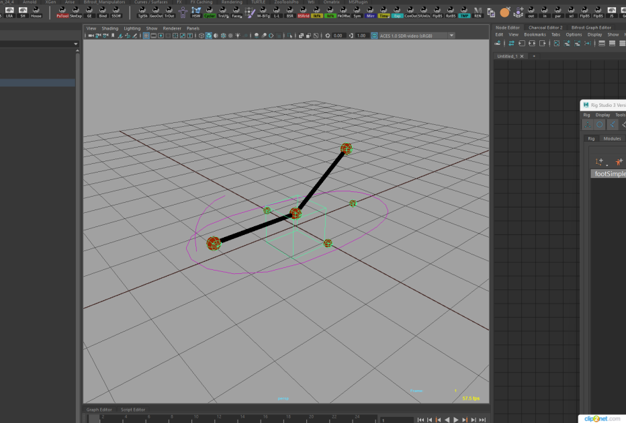Run the RstBS shelf script

[x=450, y=12]
